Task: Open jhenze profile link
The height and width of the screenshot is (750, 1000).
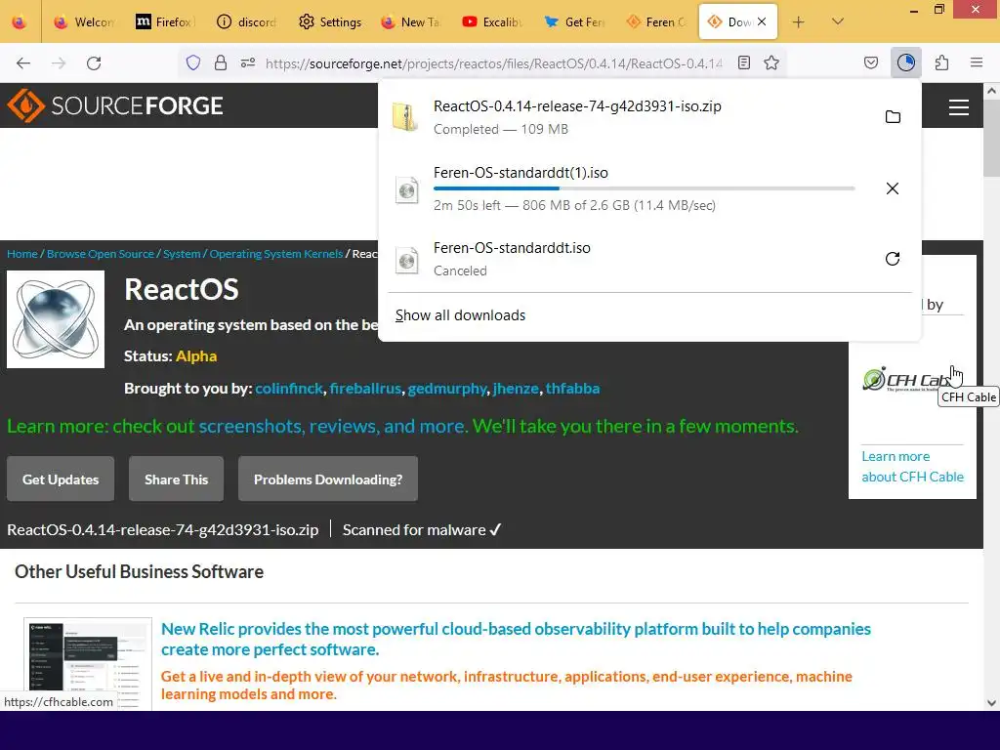Action: coord(516,389)
